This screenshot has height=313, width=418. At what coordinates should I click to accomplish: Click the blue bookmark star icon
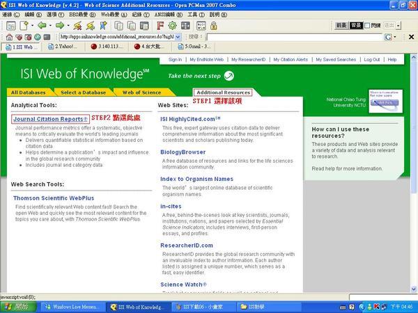point(103,26)
